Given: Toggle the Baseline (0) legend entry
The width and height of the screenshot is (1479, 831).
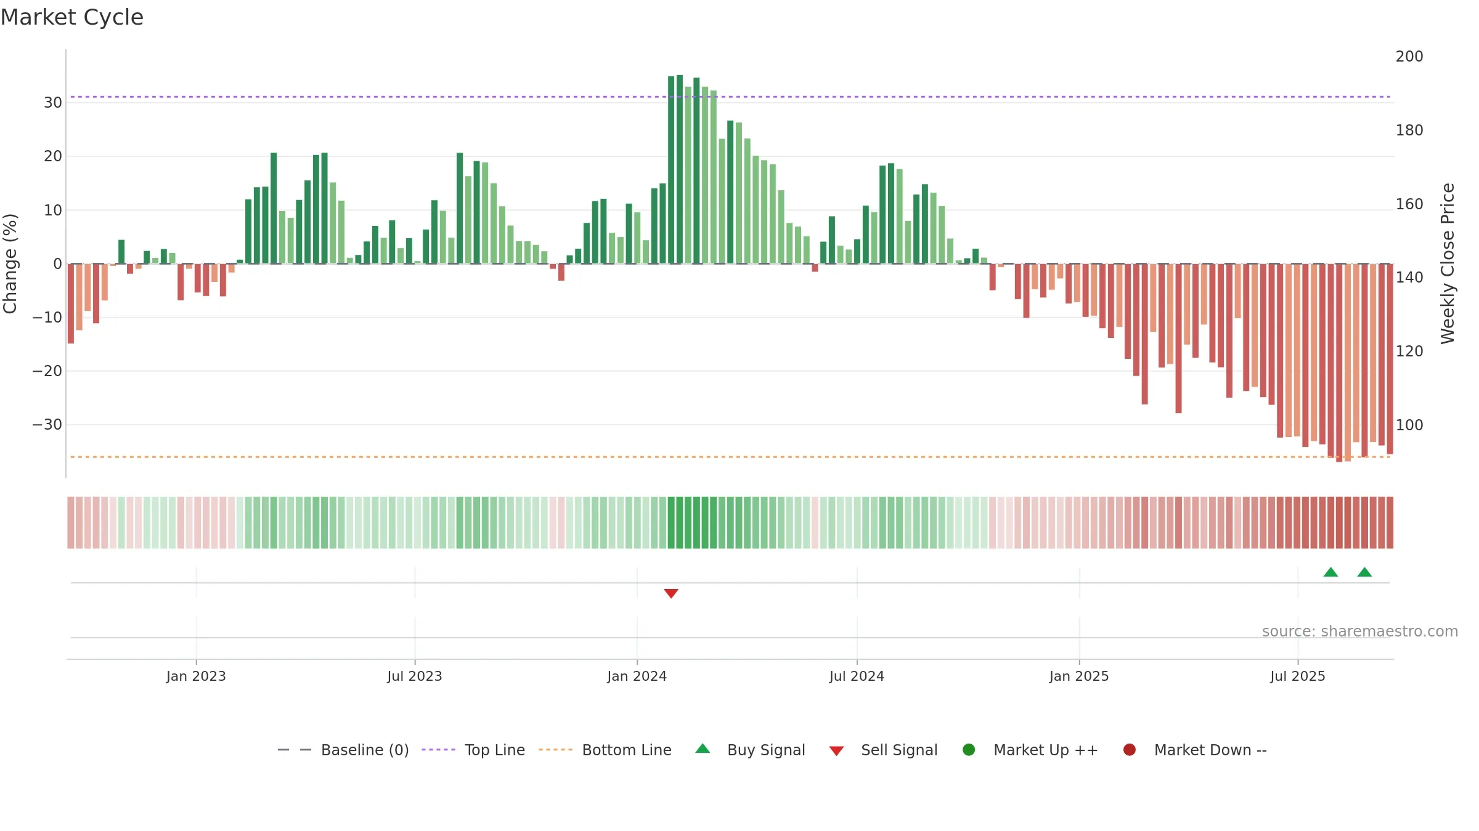Looking at the screenshot, I should [x=343, y=750].
